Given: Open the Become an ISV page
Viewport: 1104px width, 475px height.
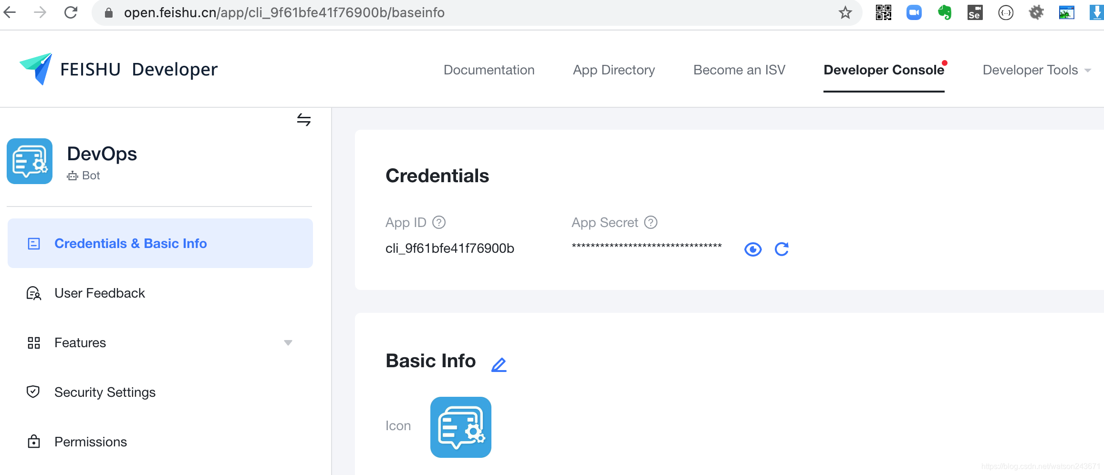Looking at the screenshot, I should pos(739,70).
